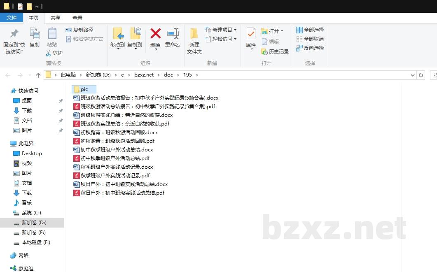Expand the address bar history dropdown
The width and height of the screenshot is (437, 272).
(x=413, y=75)
